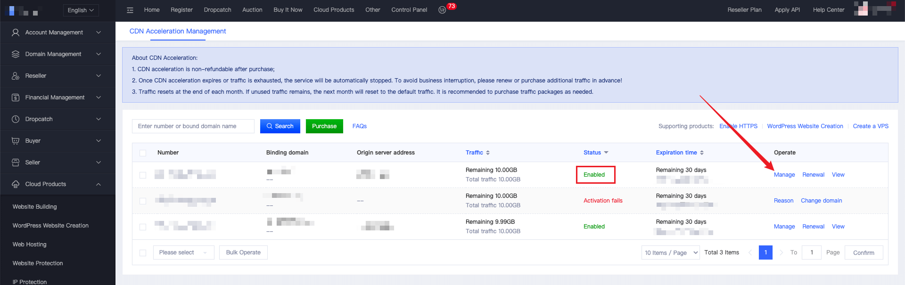This screenshot has width=905, height=285.
Task: Click Renewal in the first Enabled row
Action: point(814,175)
